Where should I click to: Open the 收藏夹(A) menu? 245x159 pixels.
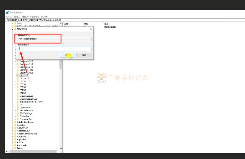(34, 17)
